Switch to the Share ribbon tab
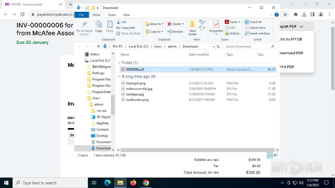The image size is (335, 188). coord(112,15)
